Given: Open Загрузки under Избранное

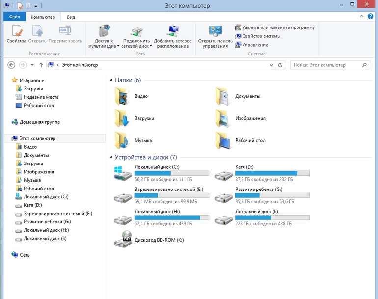Looking at the screenshot, I should pyautogui.click(x=33, y=89).
